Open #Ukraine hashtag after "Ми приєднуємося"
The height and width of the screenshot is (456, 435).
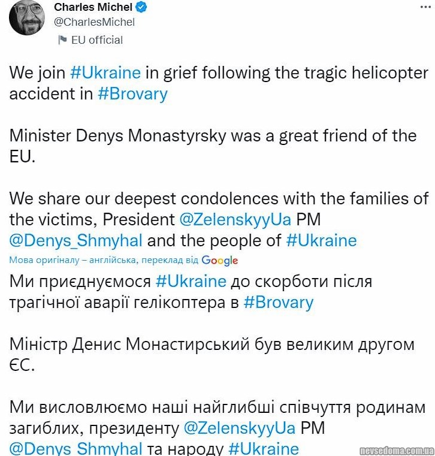pyautogui.click(x=191, y=281)
